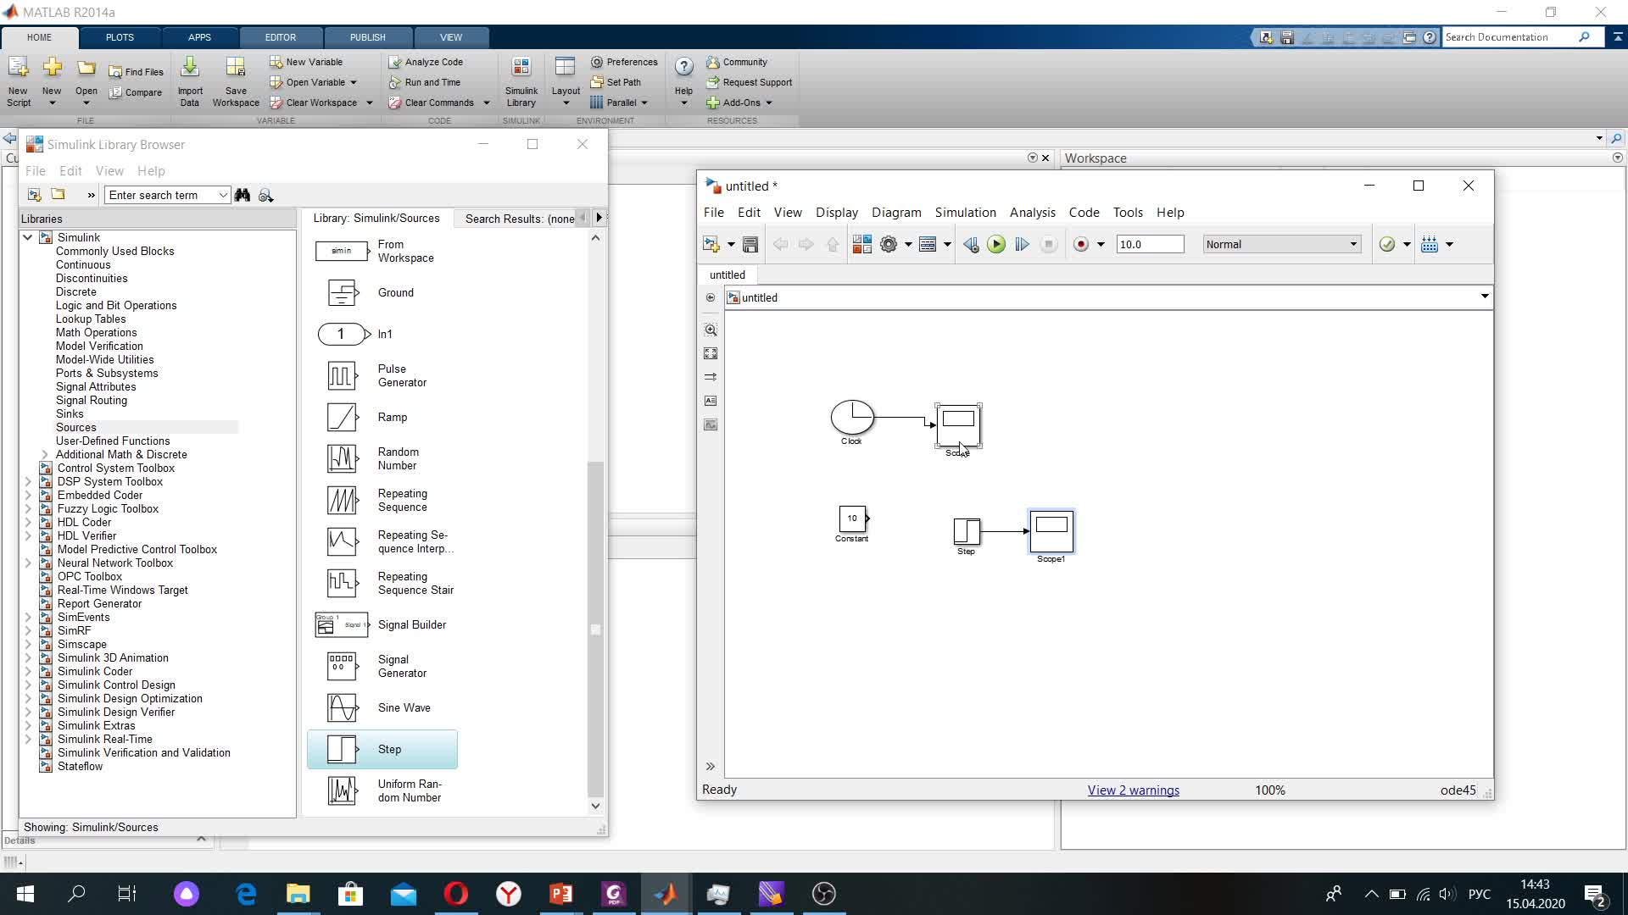Select the Scope1 block on the canvas
Viewport: 1628px width, 915px height.
[1051, 532]
